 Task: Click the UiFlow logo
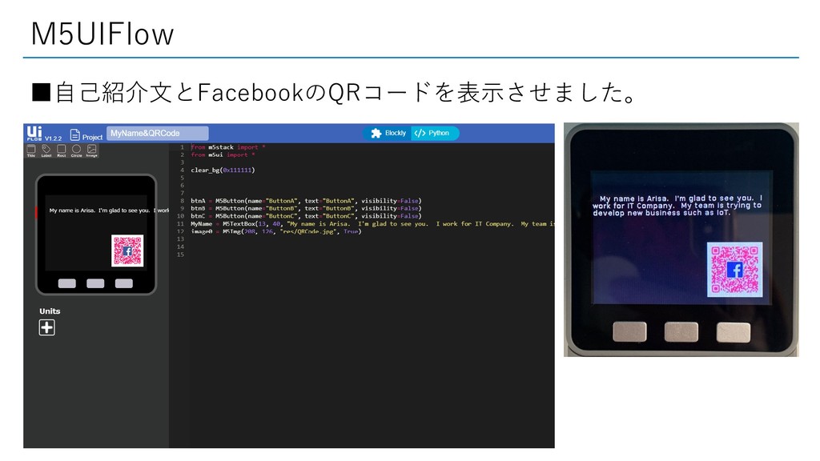[34, 134]
